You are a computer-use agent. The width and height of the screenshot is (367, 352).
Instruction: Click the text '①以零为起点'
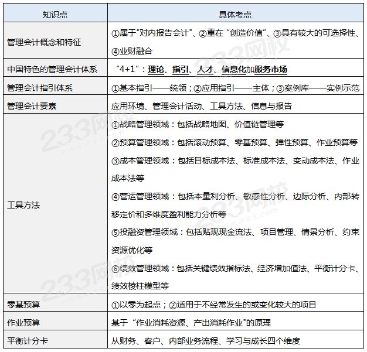coord(136,305)
